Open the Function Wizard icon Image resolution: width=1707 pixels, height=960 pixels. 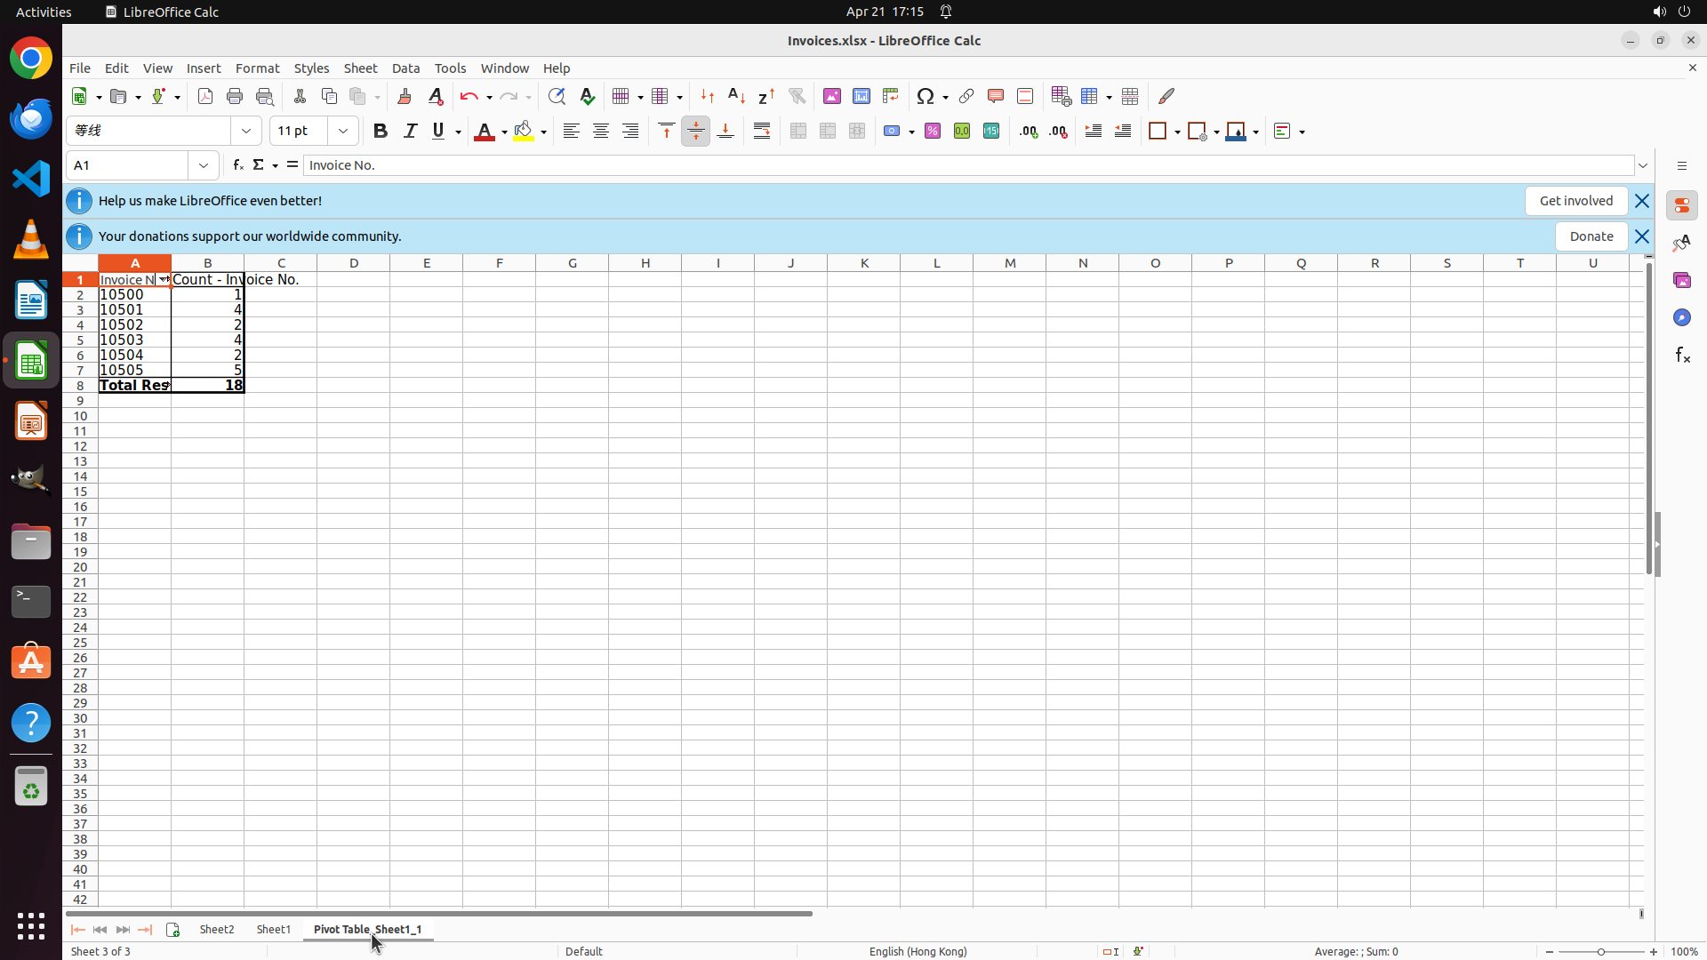[x=237, y=165]
